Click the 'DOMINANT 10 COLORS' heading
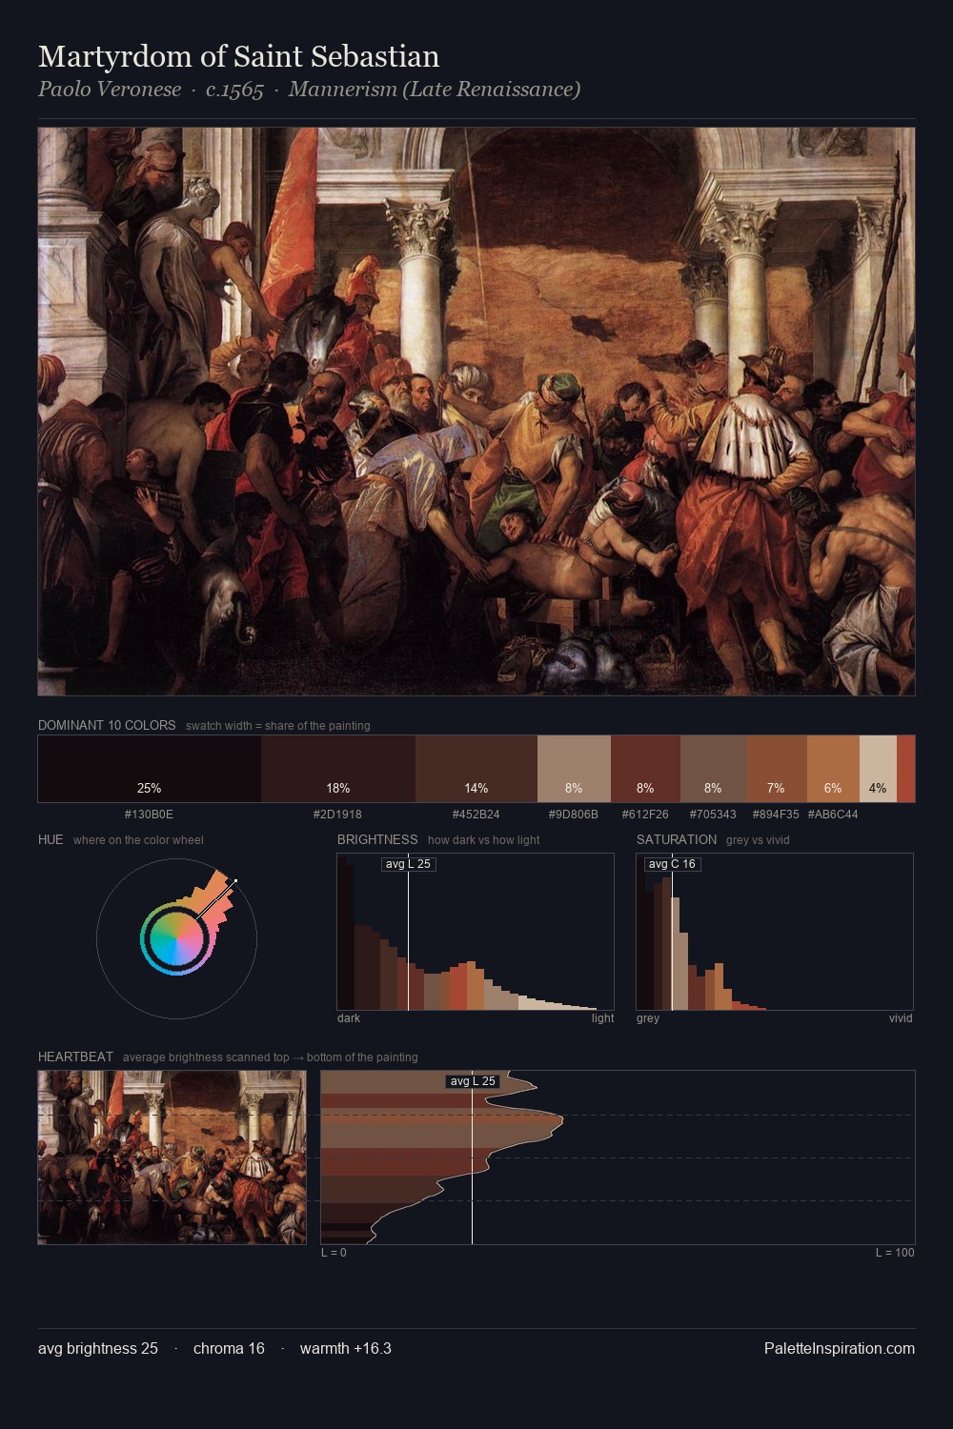953x1429 pixels. point(107,725)
